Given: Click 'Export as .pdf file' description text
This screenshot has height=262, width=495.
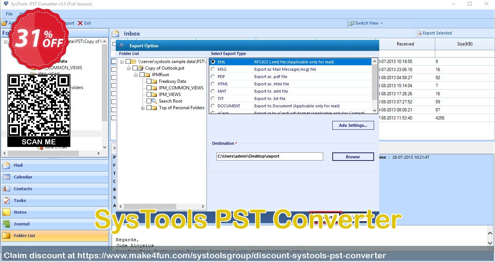Looking at the screenshot, I should pos(271,77).
